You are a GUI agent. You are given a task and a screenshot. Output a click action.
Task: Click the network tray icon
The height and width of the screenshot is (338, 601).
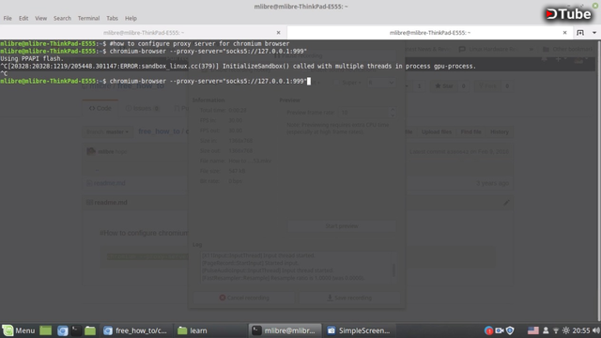(556, 330)
